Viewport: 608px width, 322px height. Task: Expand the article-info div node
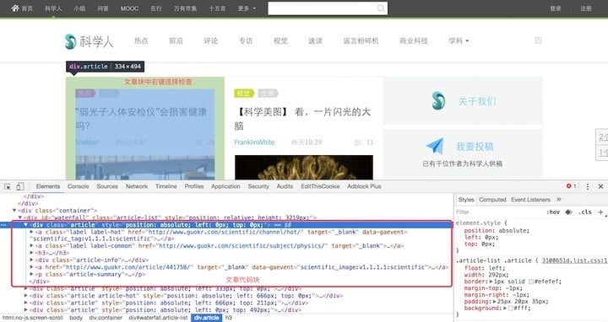pyautogui.click(x=32, y=260)
